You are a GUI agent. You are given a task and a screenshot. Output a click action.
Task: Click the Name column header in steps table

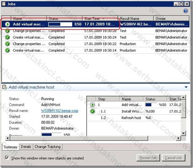click(x=132, y=99)
